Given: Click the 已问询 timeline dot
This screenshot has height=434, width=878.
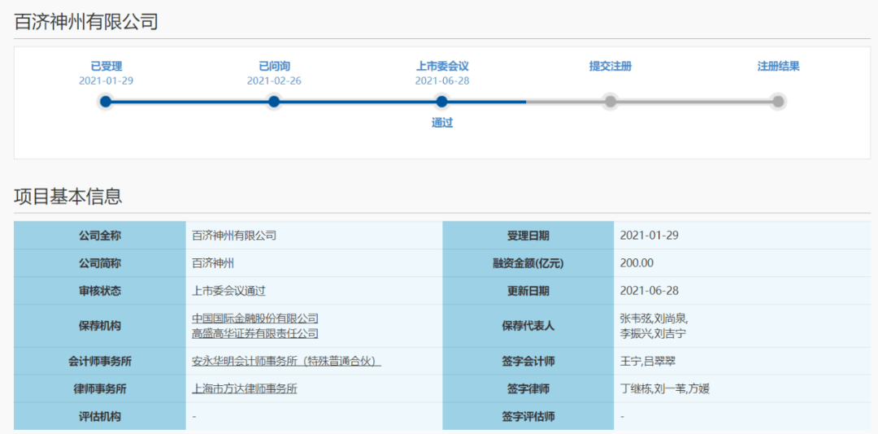Looking at the screenshot, I should pyautogui.click(x=274, y=102).
